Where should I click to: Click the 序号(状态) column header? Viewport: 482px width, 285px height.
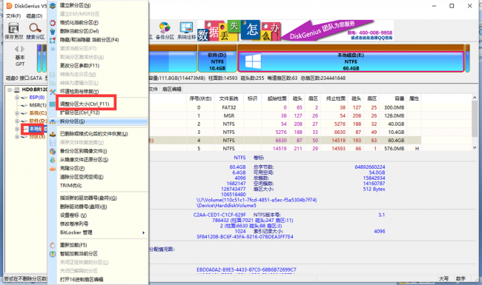click(x=200, y=98)
